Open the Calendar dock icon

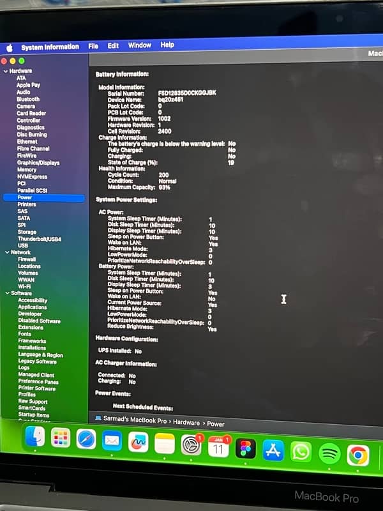tap(218, 446)
